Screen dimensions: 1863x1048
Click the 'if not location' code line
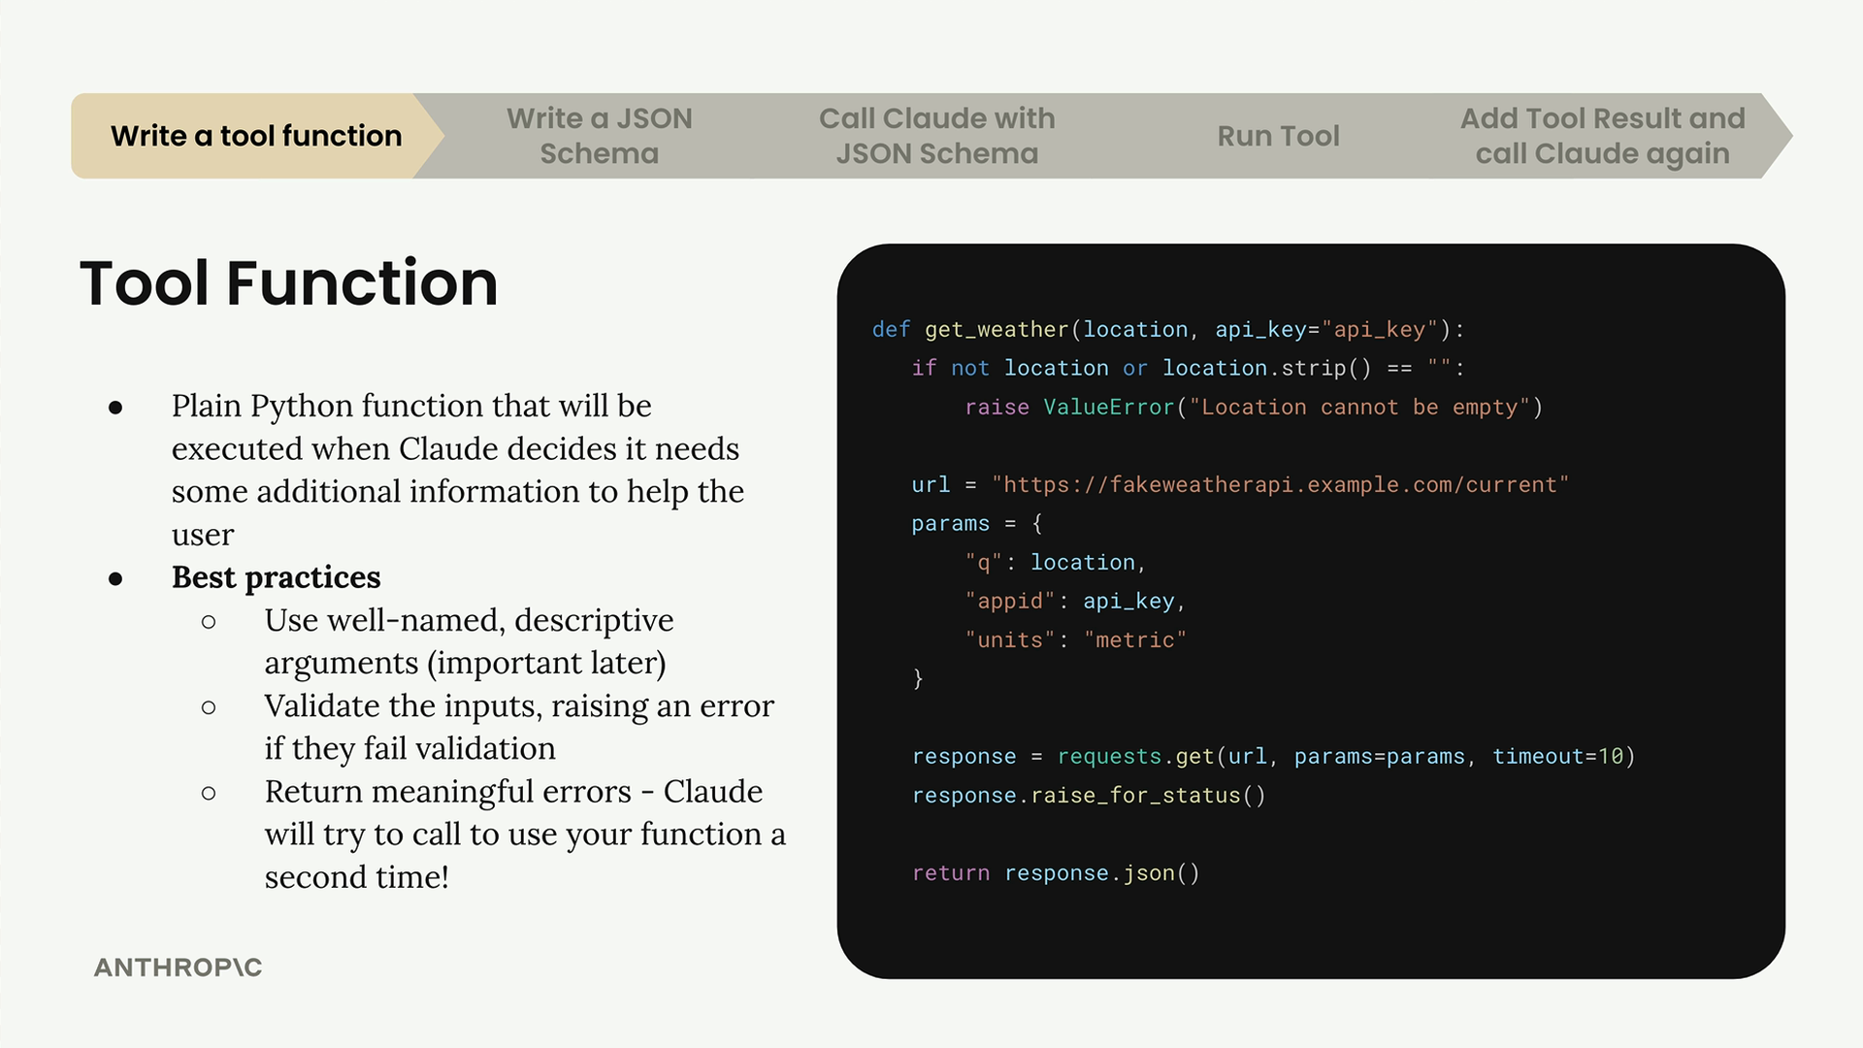1188,369
